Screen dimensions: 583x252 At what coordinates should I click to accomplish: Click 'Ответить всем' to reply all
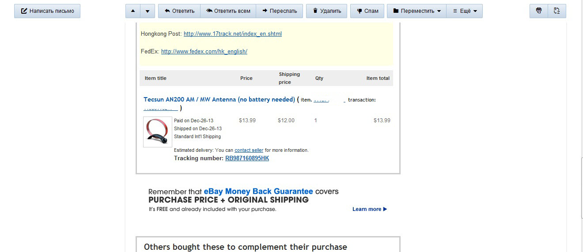(228, 11)
